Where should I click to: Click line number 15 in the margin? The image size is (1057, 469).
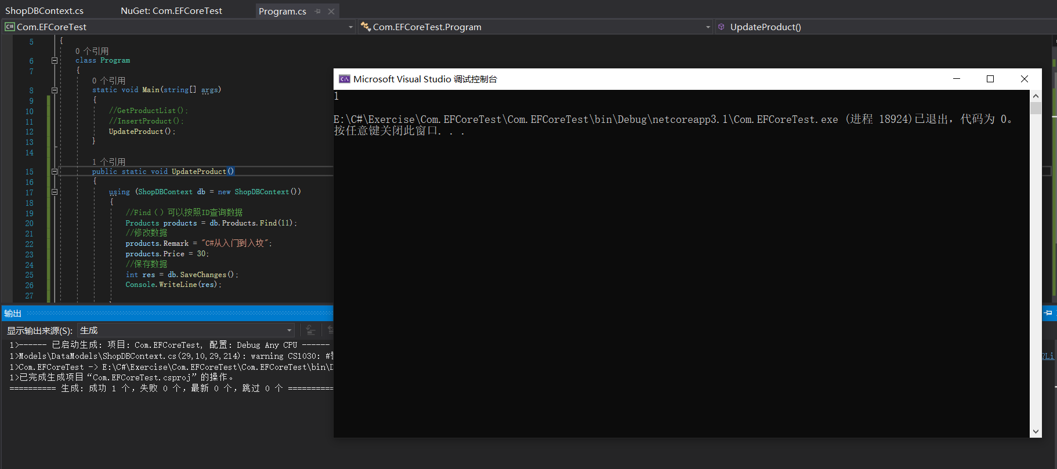29,172
